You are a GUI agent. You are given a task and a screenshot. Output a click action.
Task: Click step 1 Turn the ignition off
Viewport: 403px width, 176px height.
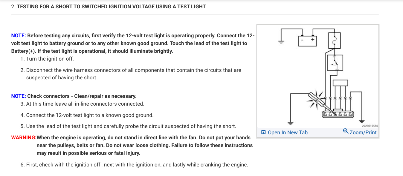[x=50, y=59]
